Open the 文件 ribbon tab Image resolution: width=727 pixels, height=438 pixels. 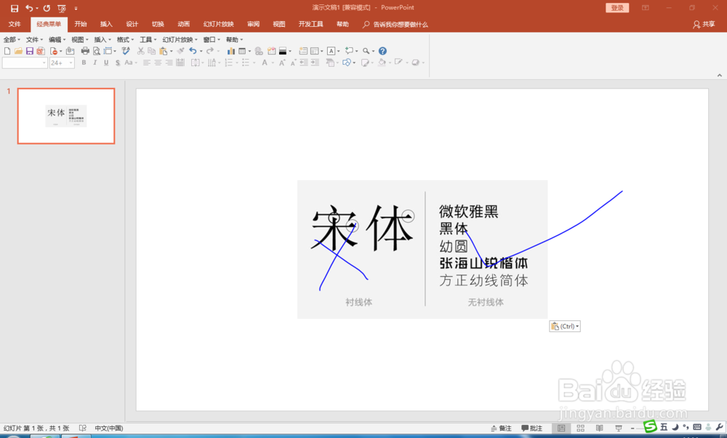tap(15, 24)
